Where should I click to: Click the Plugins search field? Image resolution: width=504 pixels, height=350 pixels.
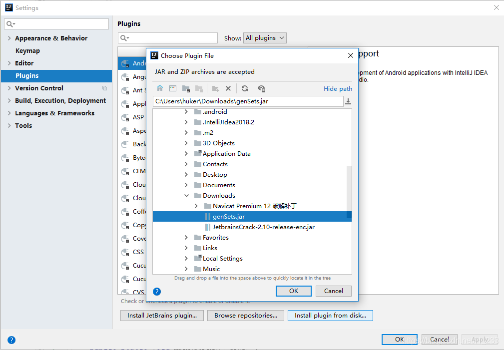168,38
